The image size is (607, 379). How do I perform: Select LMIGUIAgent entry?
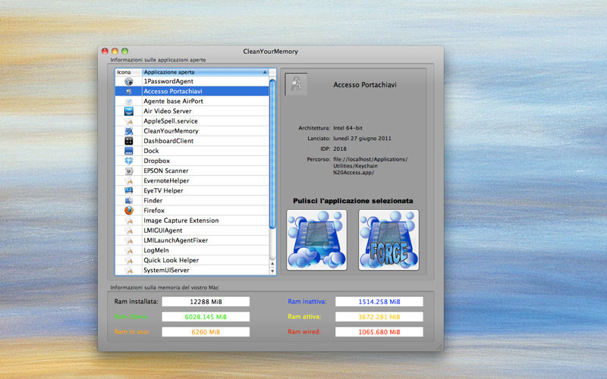[192, 230]
